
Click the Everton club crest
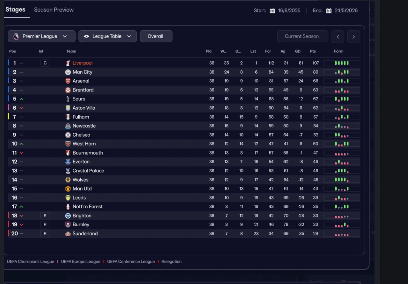68,162
